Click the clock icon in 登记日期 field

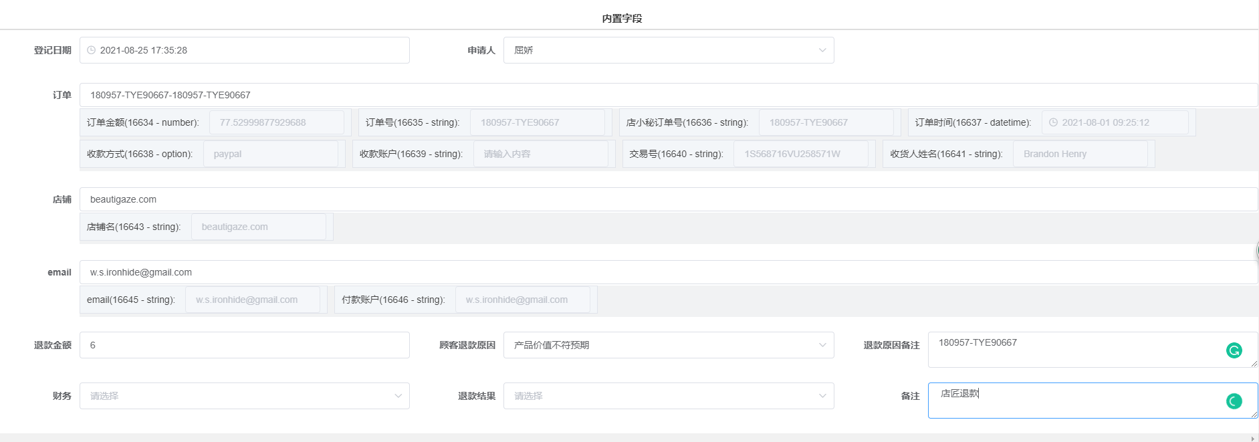pos(92,50)
